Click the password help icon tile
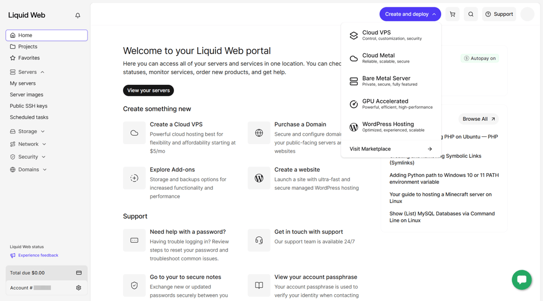 [x=134, y=240]
